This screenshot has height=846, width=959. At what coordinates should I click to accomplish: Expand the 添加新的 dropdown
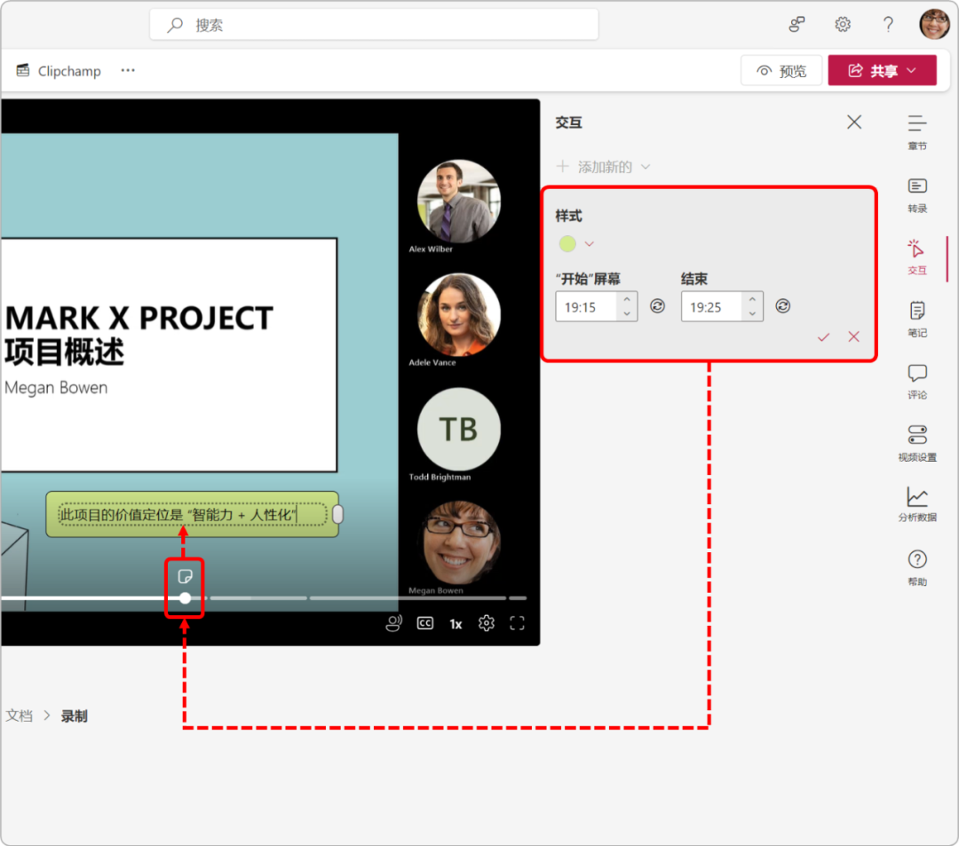604,167
